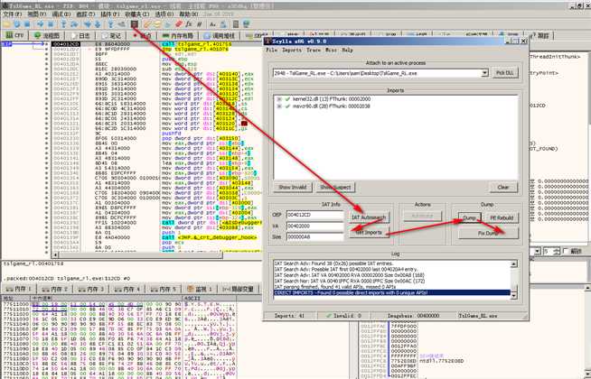
Task: Expand the msvcr90.dll import entry
Action: [x=279, y=106]
